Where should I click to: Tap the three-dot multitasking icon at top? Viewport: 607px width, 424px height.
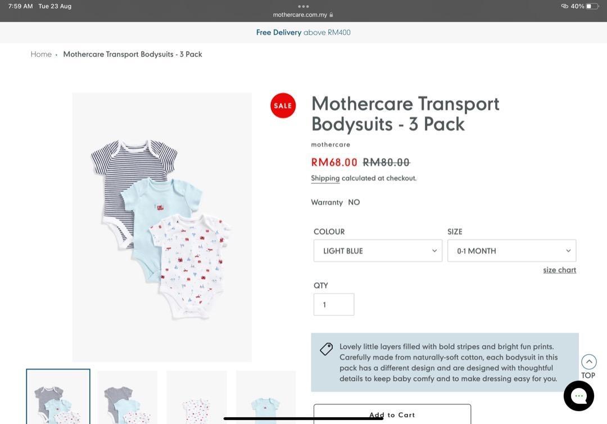pyautogui.click(x=303, y=6)
